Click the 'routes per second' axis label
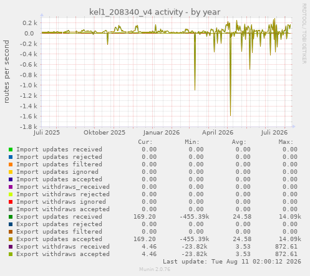 tap(7, 72)
